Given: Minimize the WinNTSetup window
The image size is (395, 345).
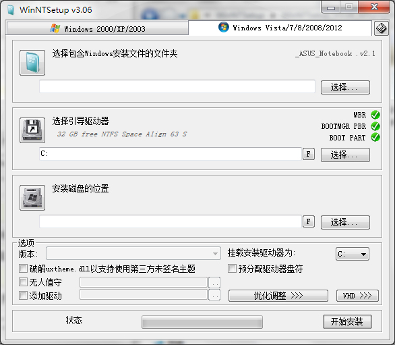Looking at the screenshot, I should (330, 7).
